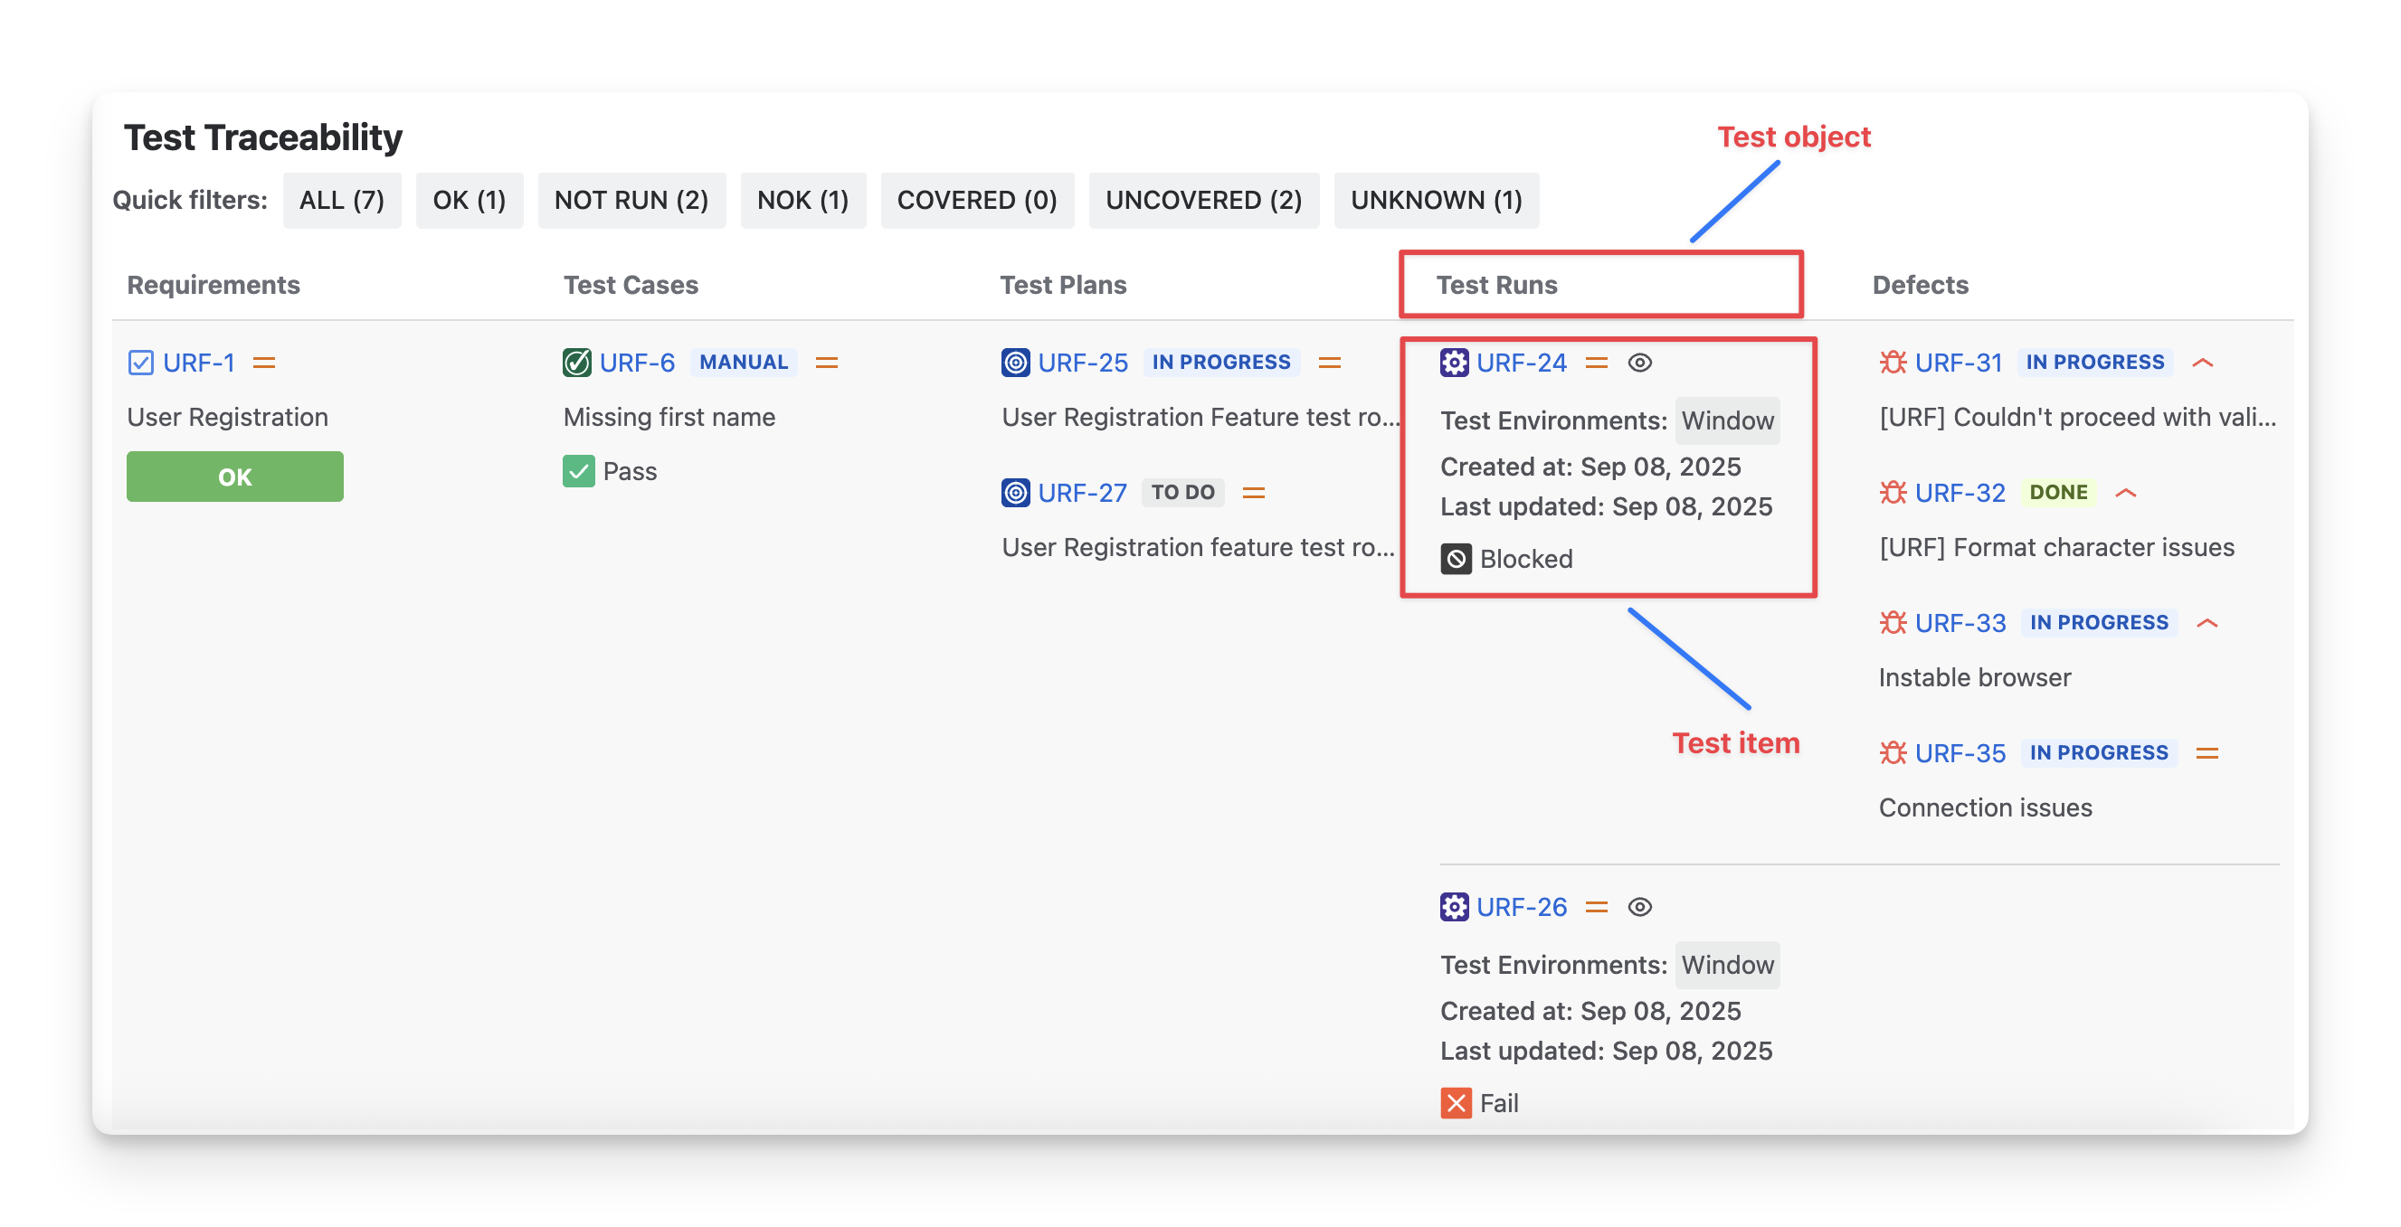Click the URF-24 test run gear icon
The width and height of the screenshot is (2401, 1227).
point(1454,363)
